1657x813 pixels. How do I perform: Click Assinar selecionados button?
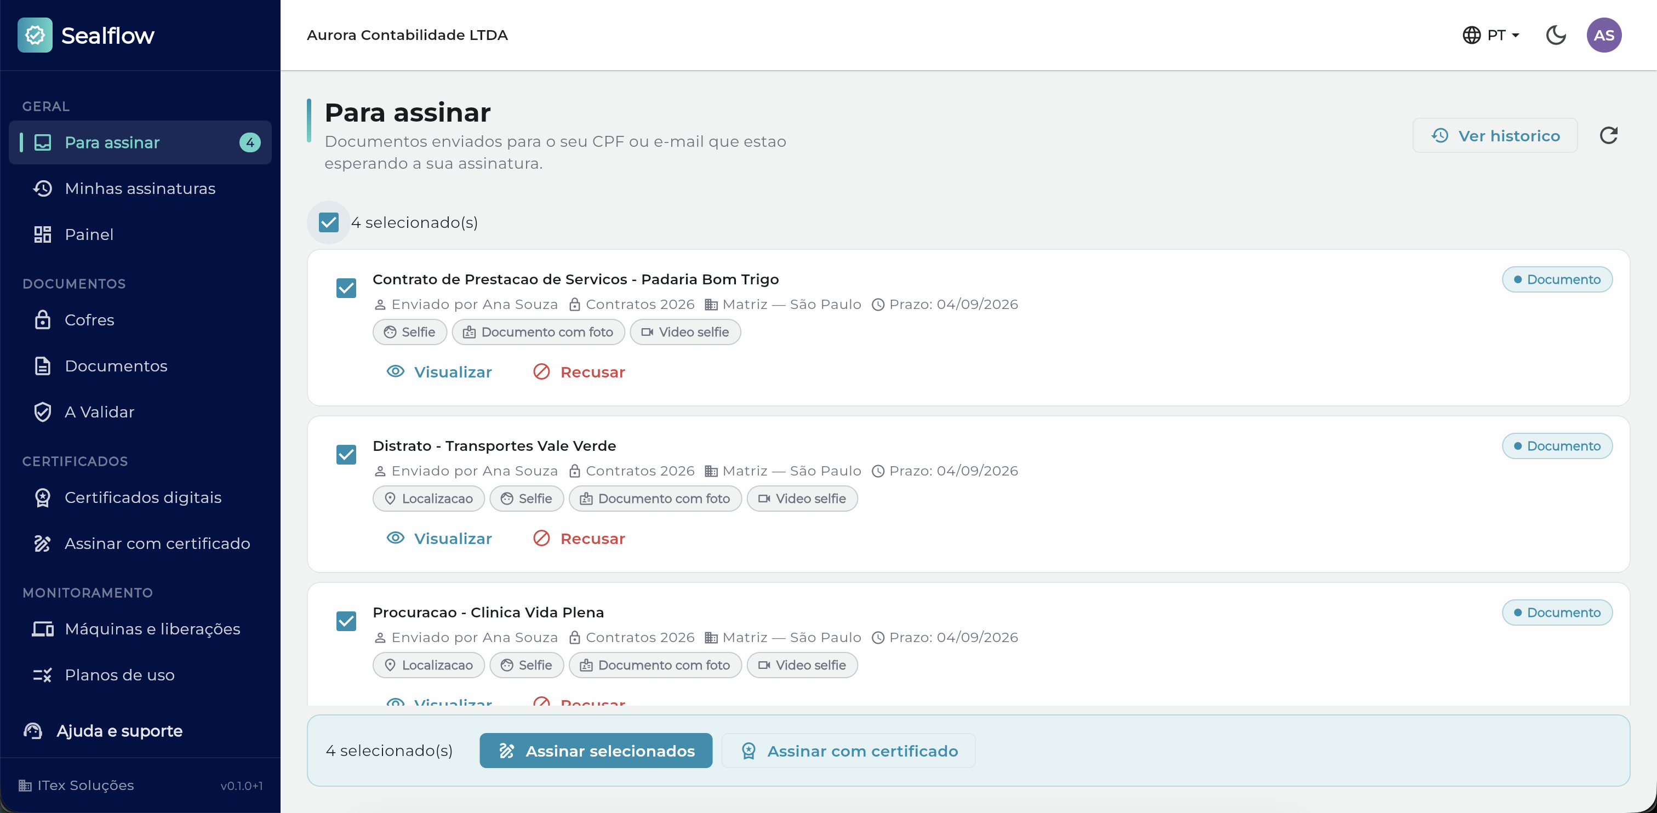click(596, 751)
